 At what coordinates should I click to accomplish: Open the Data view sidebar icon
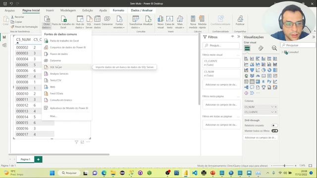[x=4, y=45]
